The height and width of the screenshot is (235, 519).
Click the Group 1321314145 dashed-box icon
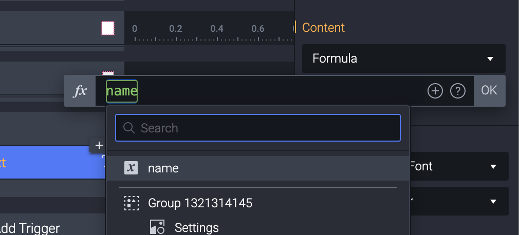(132, 203)
